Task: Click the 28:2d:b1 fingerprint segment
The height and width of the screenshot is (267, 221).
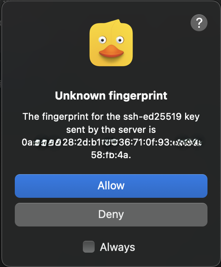Action: click(82, 142)
